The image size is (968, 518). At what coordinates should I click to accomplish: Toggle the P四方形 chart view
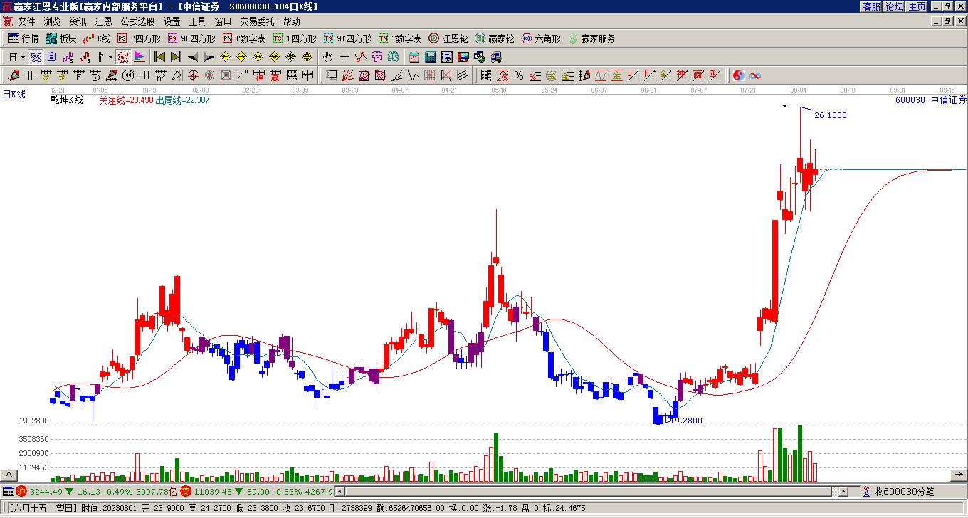pyautogui.click(x=139, y=38)
